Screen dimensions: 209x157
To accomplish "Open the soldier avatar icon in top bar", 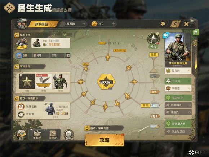I will click(22, 23).
